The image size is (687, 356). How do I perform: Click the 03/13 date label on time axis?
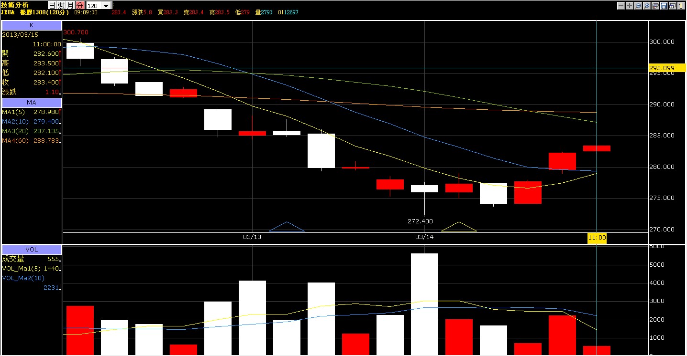[x=252, y=237]
